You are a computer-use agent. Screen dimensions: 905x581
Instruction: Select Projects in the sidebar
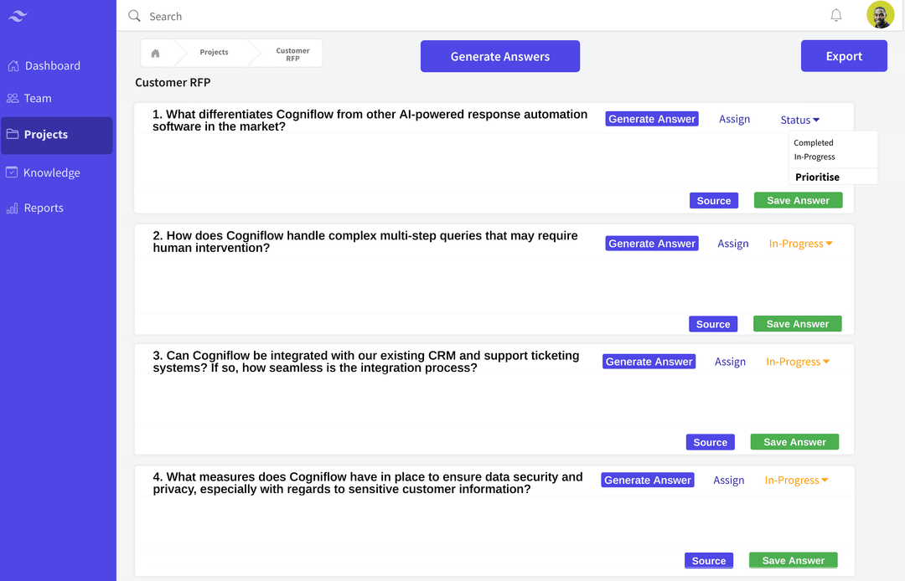tap(57, 135)
